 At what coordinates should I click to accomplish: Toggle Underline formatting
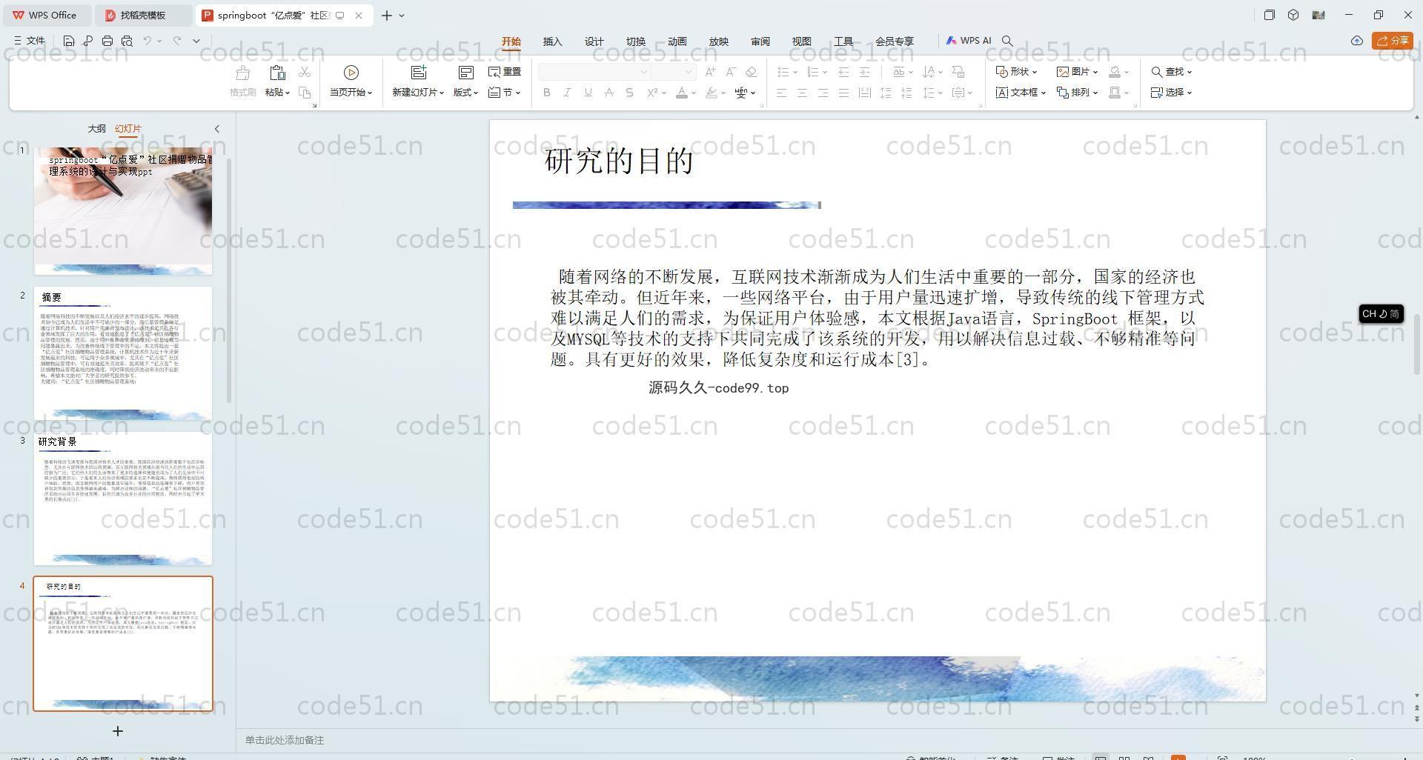click(x=588, y=93)
